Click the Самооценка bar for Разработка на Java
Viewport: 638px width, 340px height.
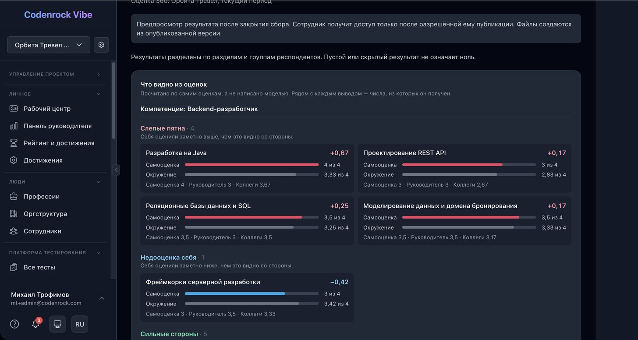point(252,165)
